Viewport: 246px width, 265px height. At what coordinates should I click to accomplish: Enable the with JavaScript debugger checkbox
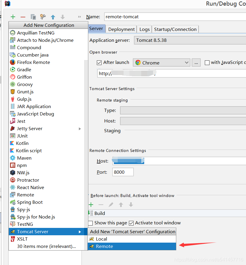coord(207,63)
